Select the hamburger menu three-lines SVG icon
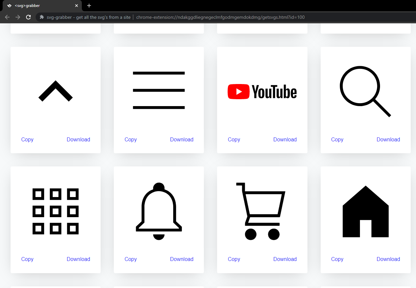 (x=159, y=90)
